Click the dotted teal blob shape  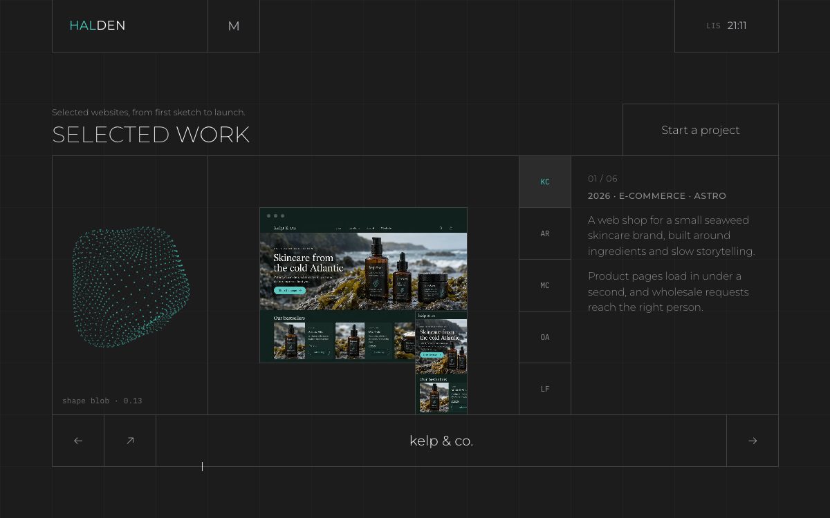click(131, 287)
